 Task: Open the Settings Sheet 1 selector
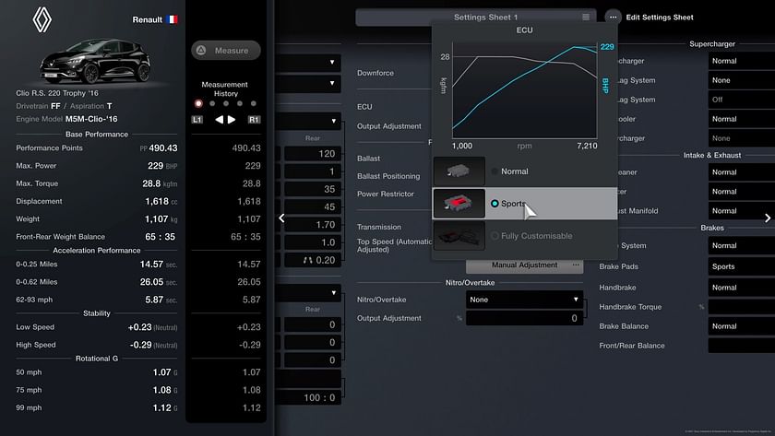pyautogui.click(x=475, y=18)
